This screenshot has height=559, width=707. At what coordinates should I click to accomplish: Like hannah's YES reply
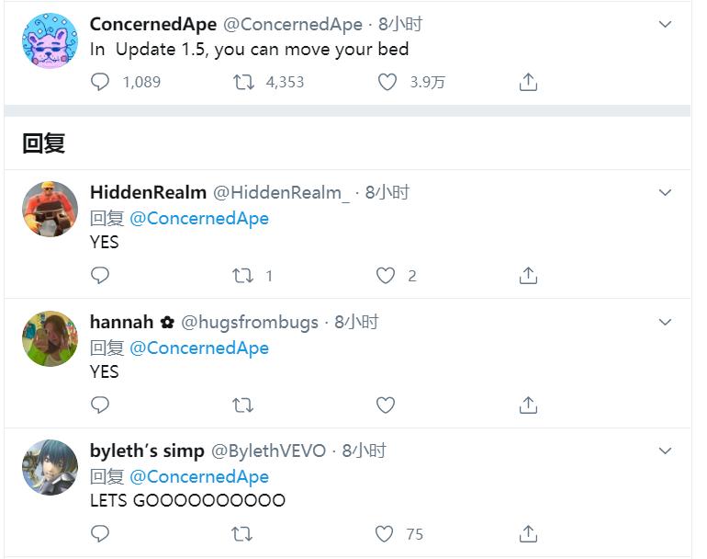(x=387, y=405)
